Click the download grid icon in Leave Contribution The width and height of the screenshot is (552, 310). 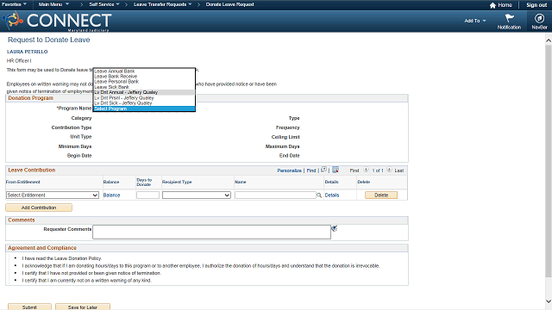(x=336, y=170)
